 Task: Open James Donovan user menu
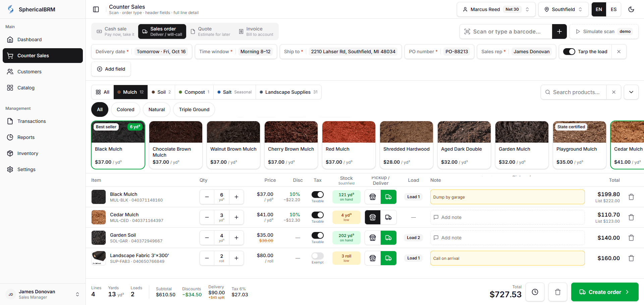(43, 294)
